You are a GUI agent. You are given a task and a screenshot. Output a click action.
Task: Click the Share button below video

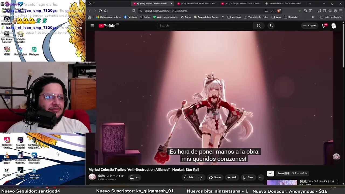215,177
